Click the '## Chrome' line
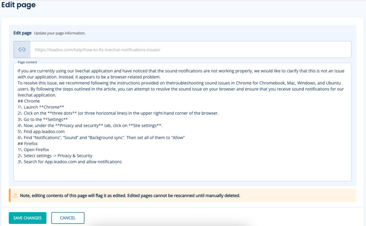 coord(29,101)
